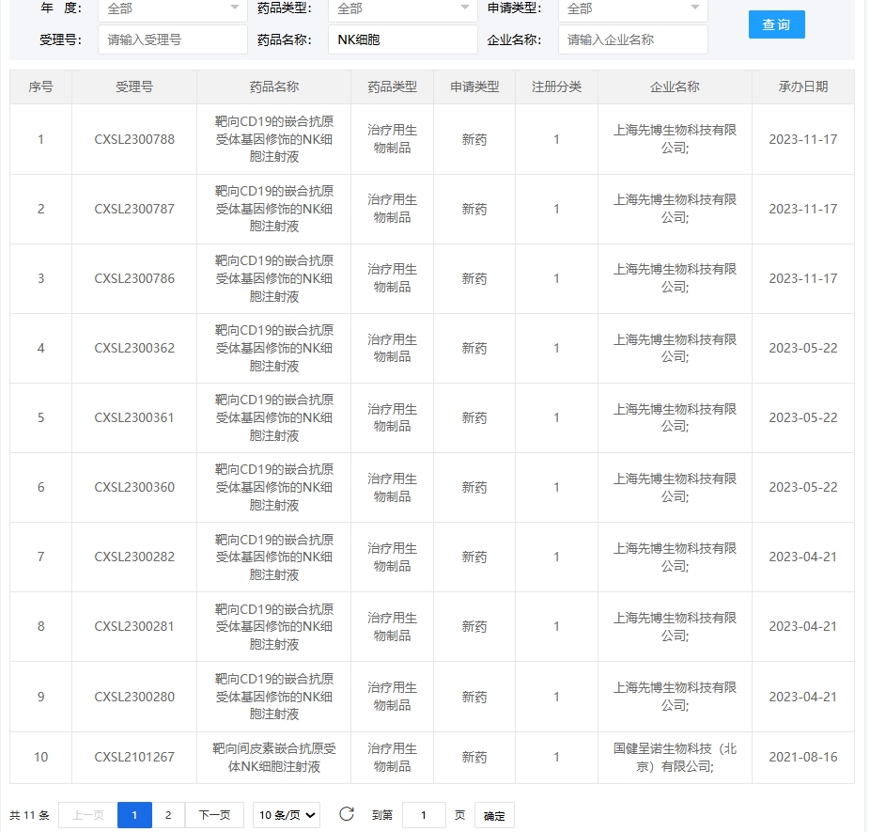Click the 上一页 previous page button

(88, 815)
